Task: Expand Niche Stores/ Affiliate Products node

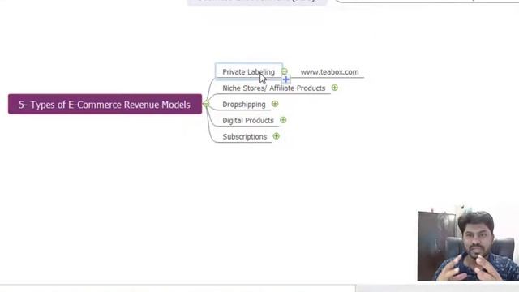Action: point(335,88)
